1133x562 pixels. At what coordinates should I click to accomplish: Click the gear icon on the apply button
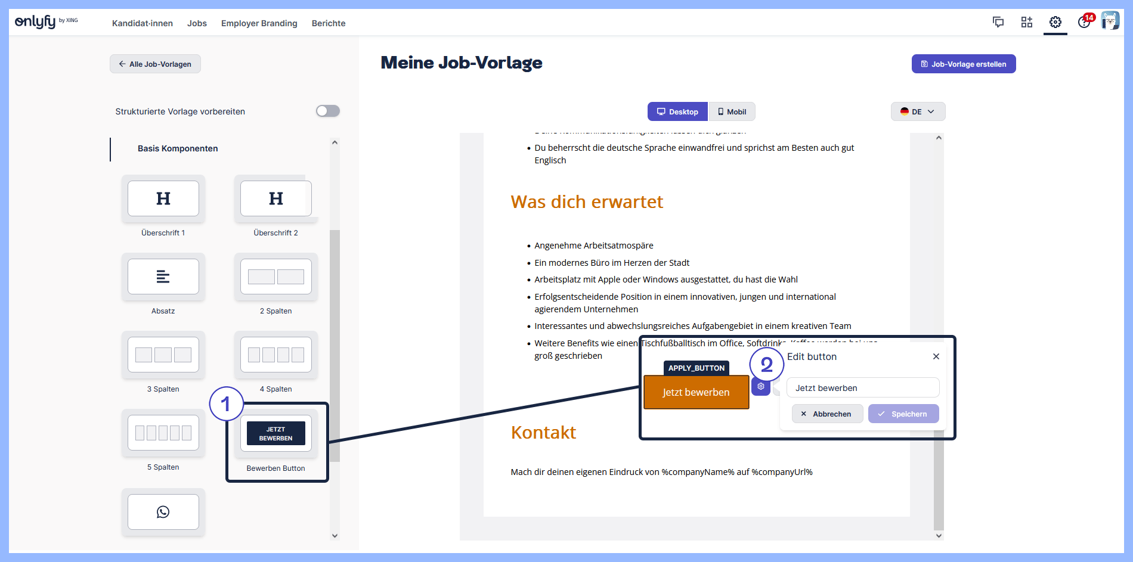[x=761, y=386]
